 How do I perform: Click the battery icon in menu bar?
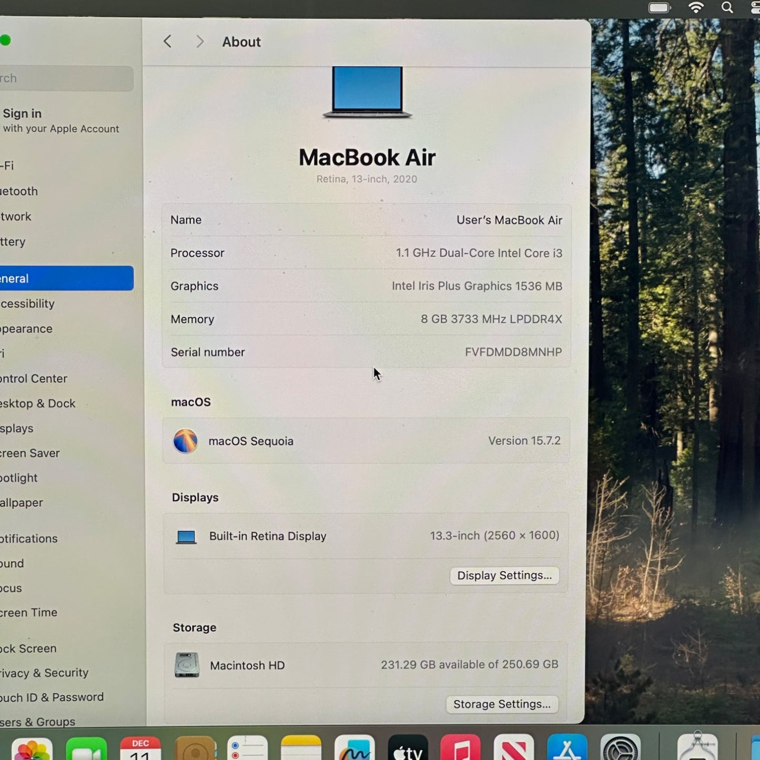click(x=659, y=7)
